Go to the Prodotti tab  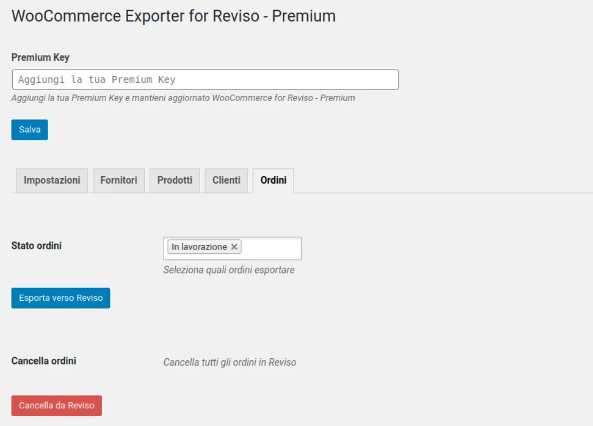coord(175,180)
